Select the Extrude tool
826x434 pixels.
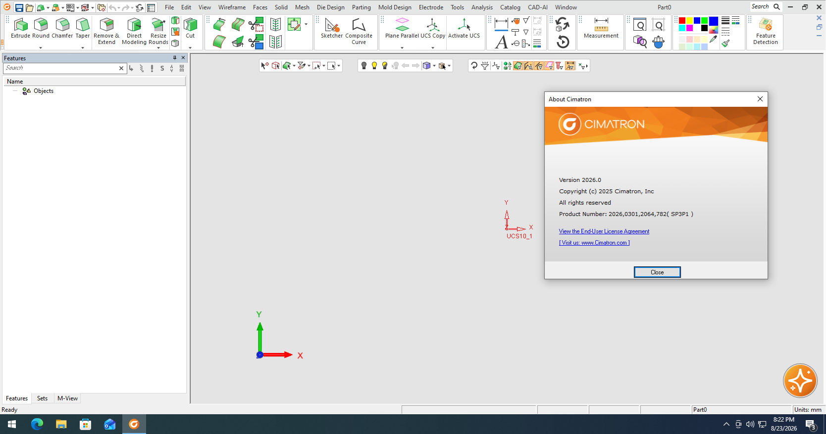pos(21,28)
